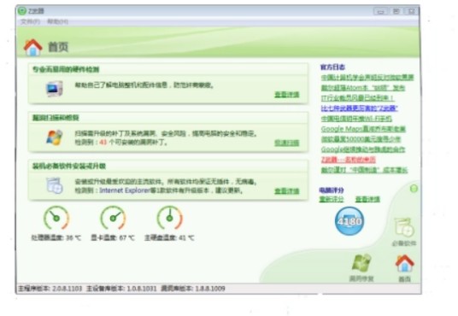458x316 pixels.
Task: Open the 必备软件 icon in the corner navigation
Action: tap(404, 227)
